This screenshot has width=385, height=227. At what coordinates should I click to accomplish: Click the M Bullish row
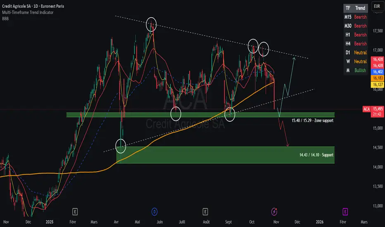[x=356, y=70]
